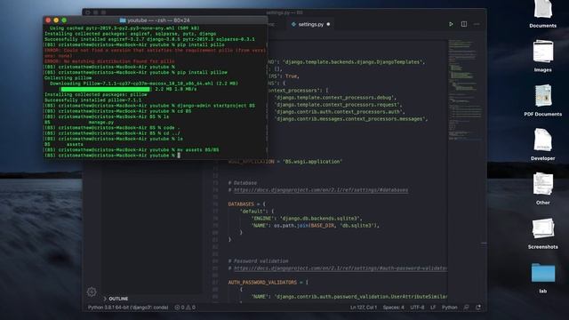
Task: Click the 'db.sqlite3' string in the editor
Action: 357,225
